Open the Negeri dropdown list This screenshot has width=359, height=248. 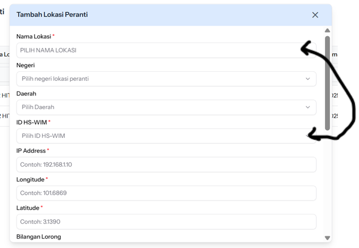tap(160, 79)
